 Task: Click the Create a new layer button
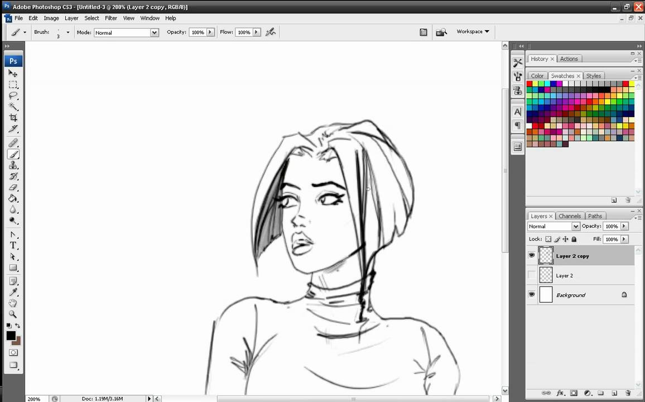[x=614, y=393]
